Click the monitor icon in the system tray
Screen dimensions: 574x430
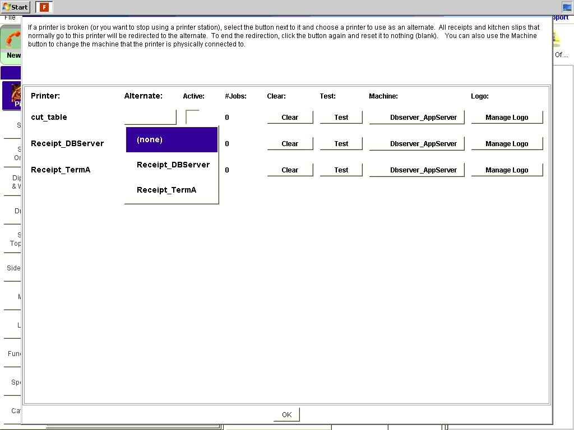point(567,7)
